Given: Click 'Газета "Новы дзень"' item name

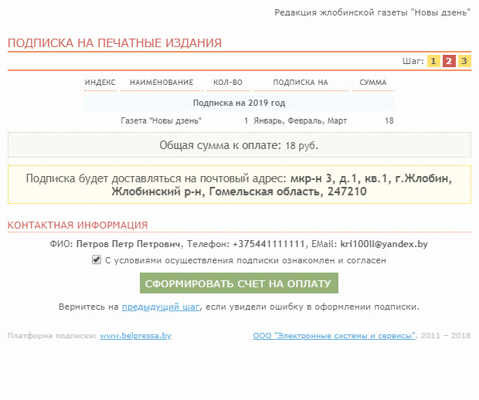Looking at the screenshot, I should click(161, 121).
